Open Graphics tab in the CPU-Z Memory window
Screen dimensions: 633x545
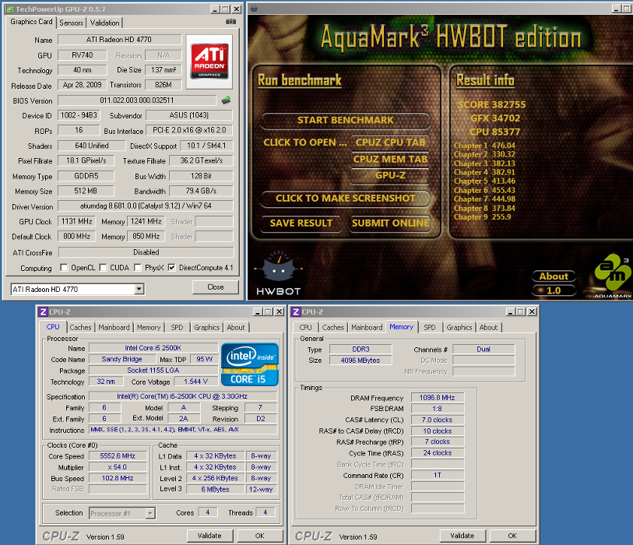(x=459, y=328)
